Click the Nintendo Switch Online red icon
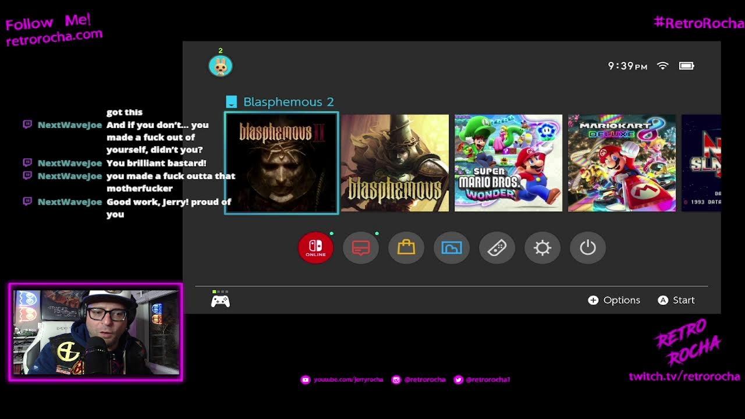This screenshot has width=745, height=419. (x=315, y=248)
